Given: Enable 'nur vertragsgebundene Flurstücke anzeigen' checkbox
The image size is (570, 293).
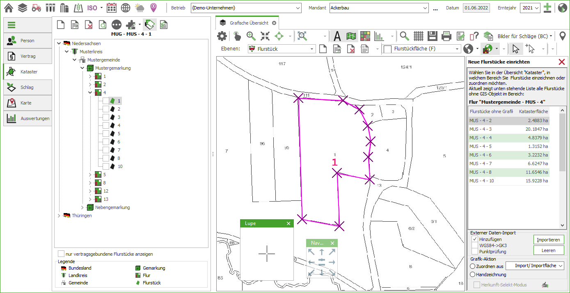Looking at the screenshot, I should [61, 254].
